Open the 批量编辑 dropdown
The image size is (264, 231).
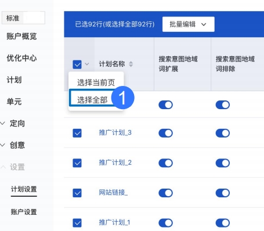coord(189,24)
